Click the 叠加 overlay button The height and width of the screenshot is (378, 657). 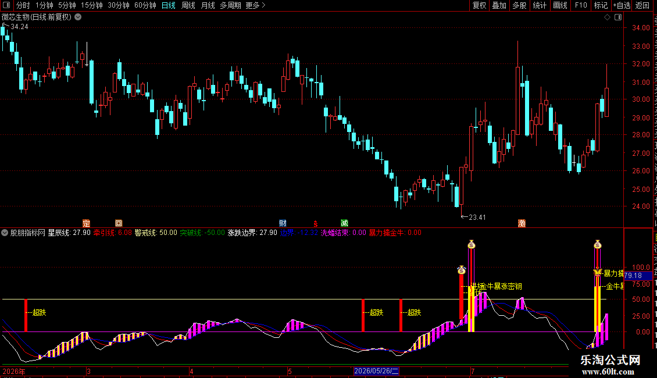pyautogui.click(x=499, y=5)
